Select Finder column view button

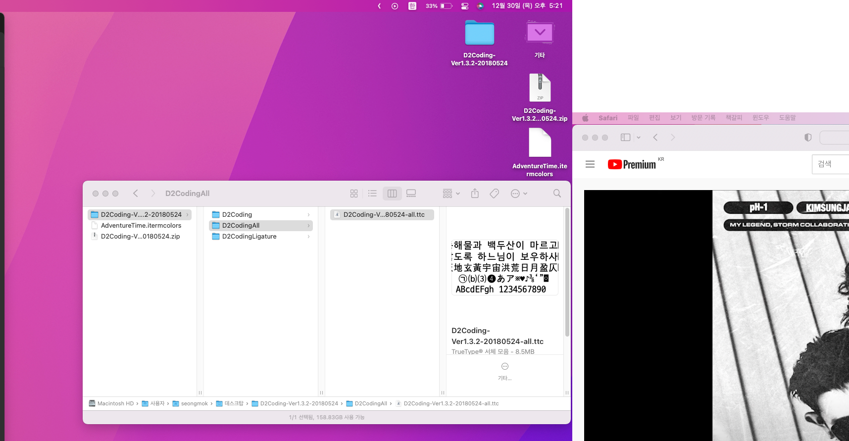coord(392,194)
